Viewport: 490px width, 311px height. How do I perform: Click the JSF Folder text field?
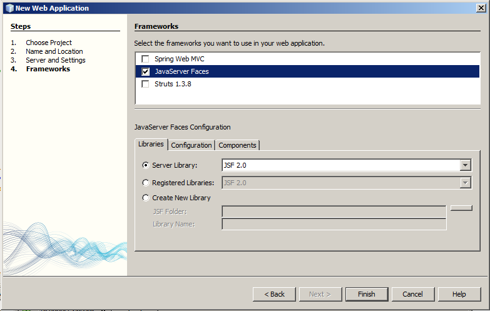(x=334, y=212)
